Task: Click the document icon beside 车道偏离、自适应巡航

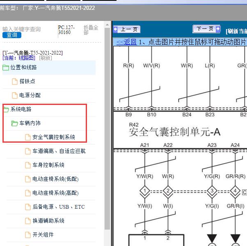Action: tap(28, 151)
